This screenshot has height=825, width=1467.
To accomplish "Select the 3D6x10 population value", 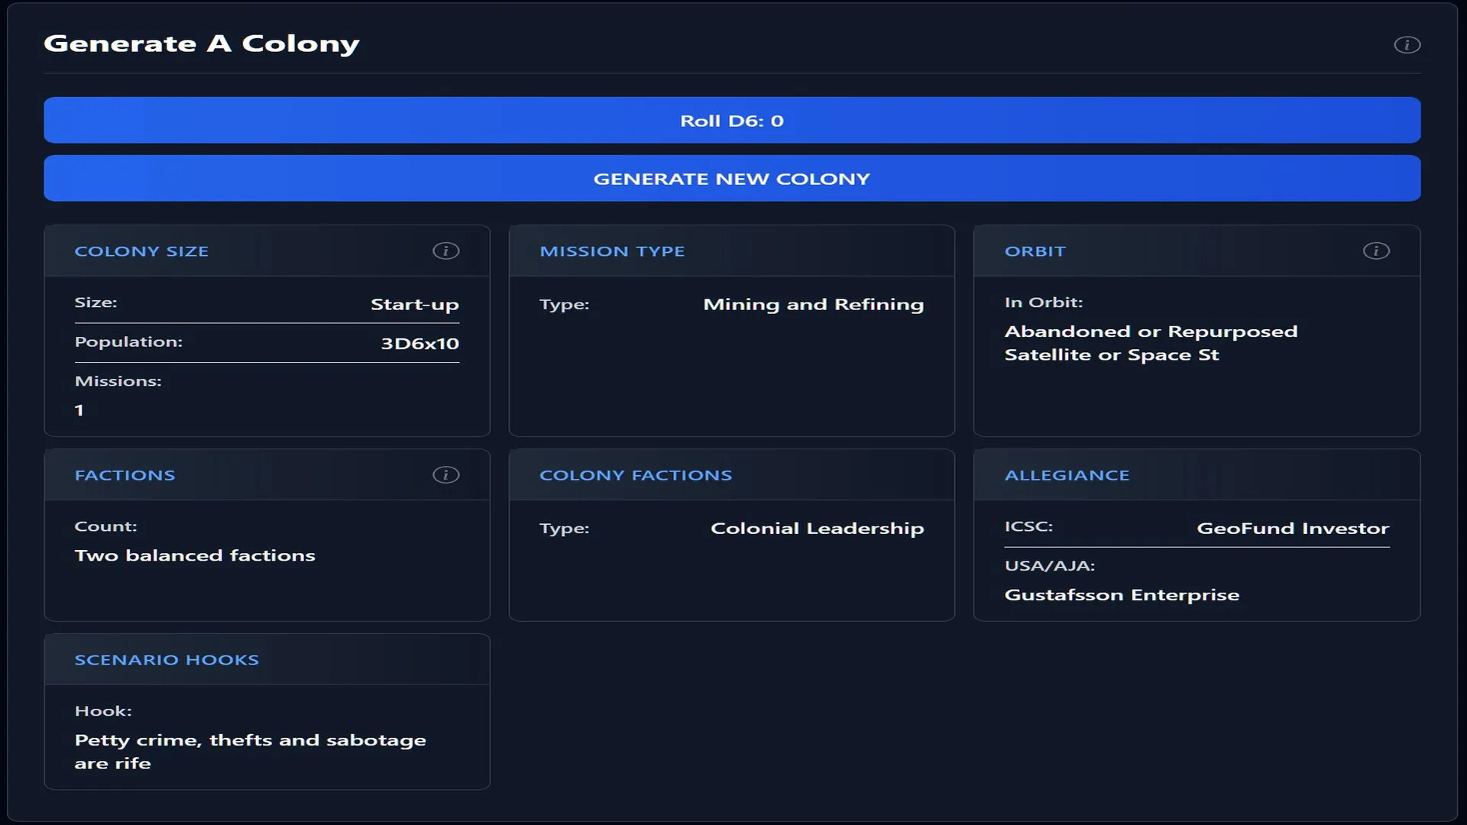I will (419, 344).
